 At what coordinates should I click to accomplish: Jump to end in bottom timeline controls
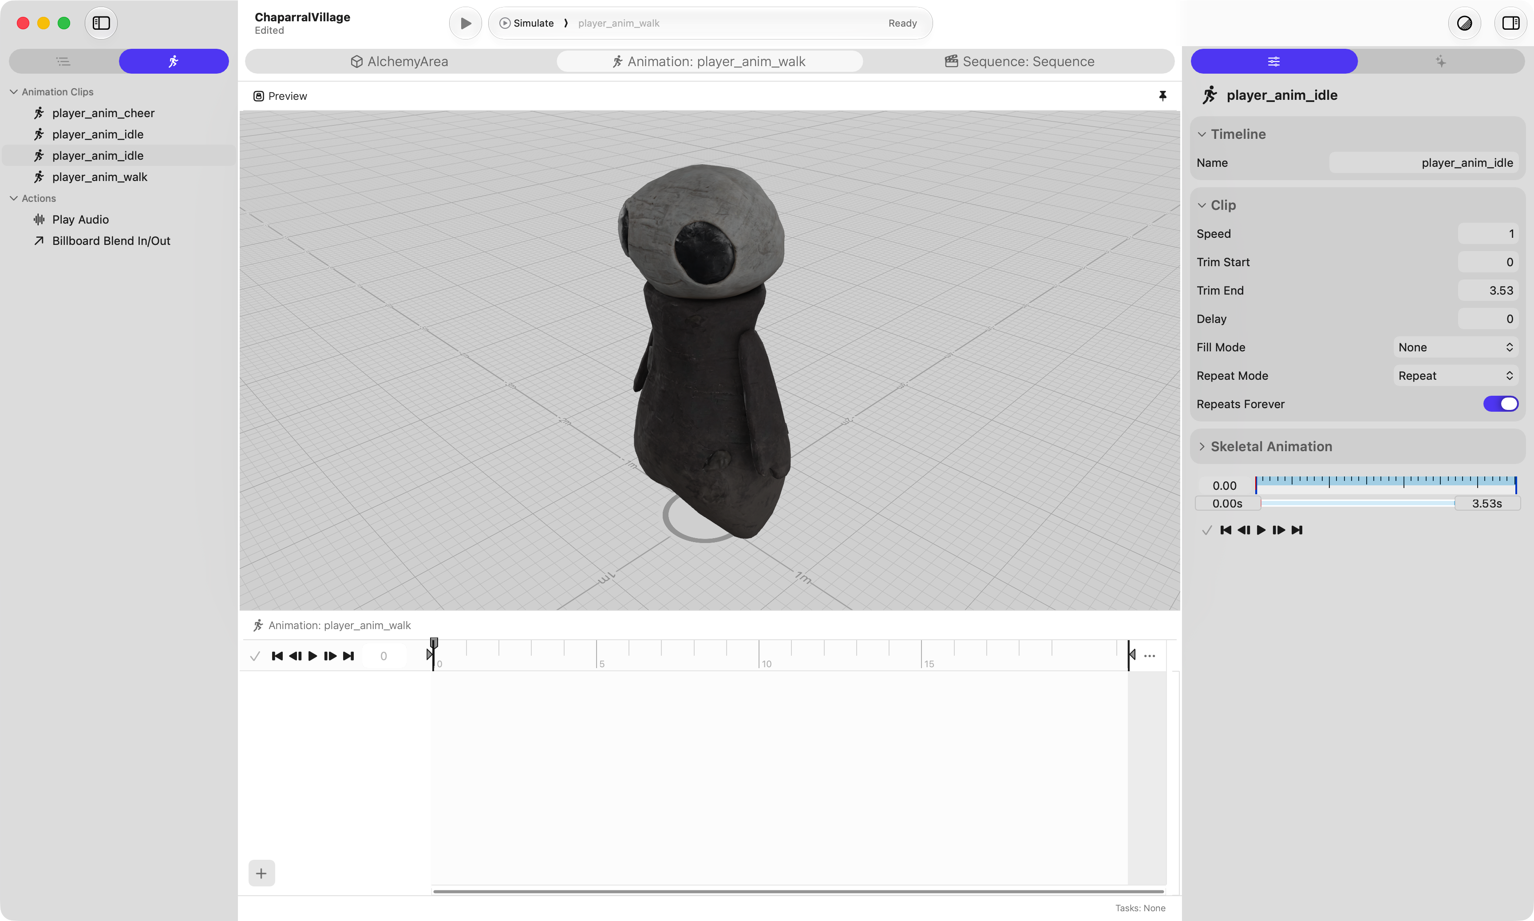348,656
